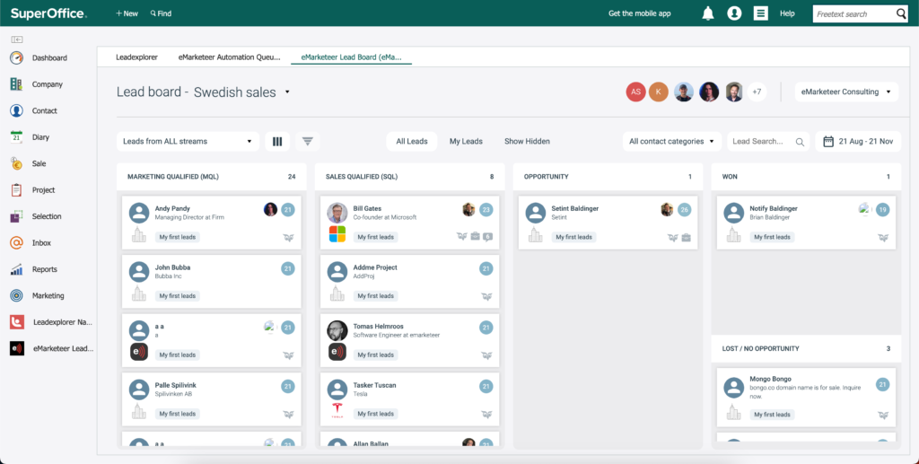Show the +7 additional team members
This screenshot has width=919, height=464.
[x=757, y=92]
